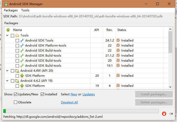Viewport: 177px width, 122px height.
Task: Click the Tools folder icon
Action: [17, 35]
